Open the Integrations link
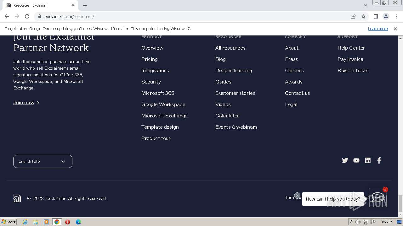Image resolution: width=403 pixels, height=226 pixels. click(x=155, y=71)
